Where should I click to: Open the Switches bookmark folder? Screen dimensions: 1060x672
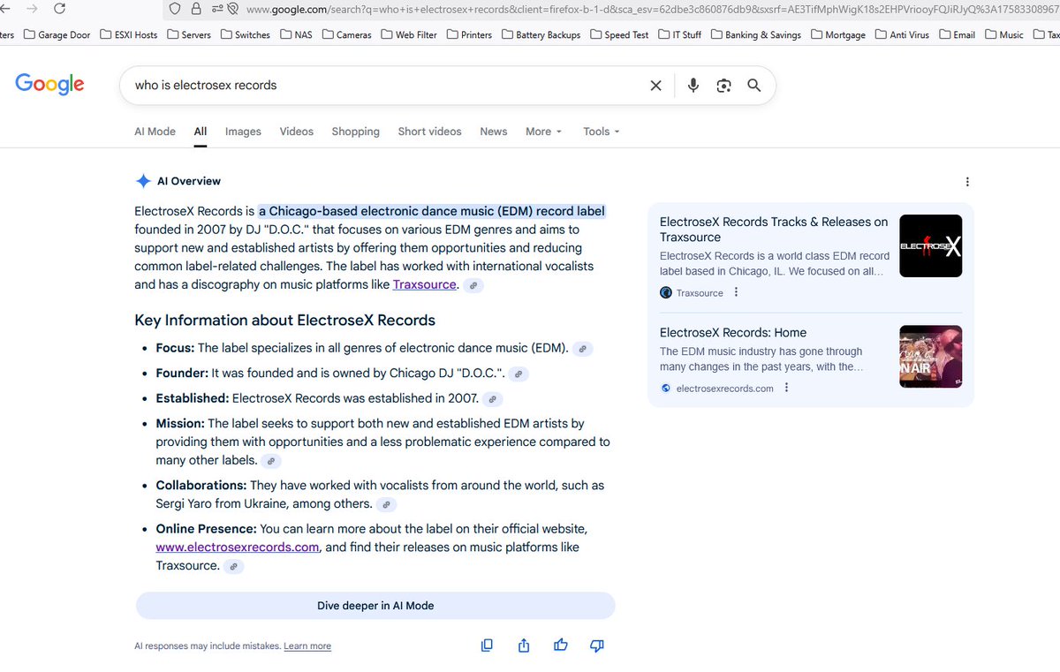tap(246, 34)
